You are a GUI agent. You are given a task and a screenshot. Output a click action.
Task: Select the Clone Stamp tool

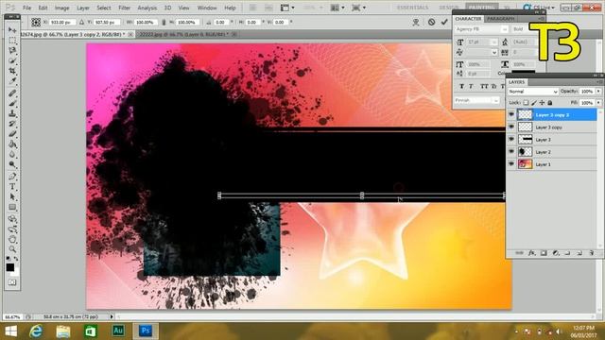click(x=12, y=113)
